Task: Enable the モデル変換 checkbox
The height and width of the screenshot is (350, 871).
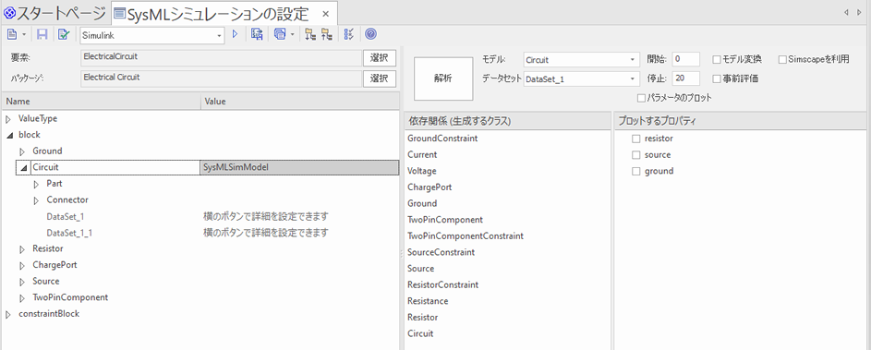Action: [717, 59]
